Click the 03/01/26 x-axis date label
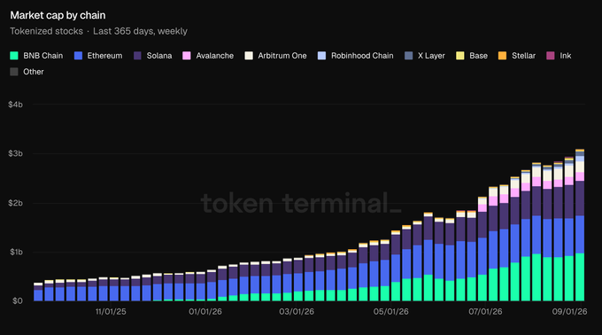Image resolution: width=602 pixels, height=335 pixels. pyautogui.click(x=297, y=312)
